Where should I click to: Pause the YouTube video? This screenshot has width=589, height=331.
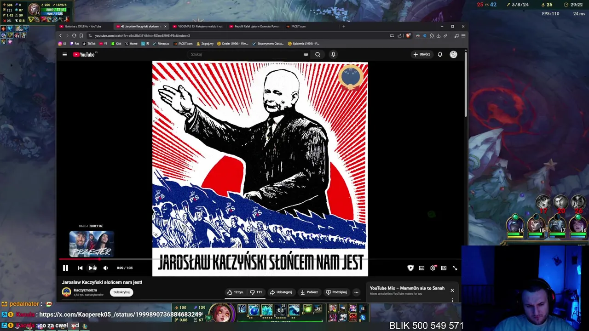65,268
